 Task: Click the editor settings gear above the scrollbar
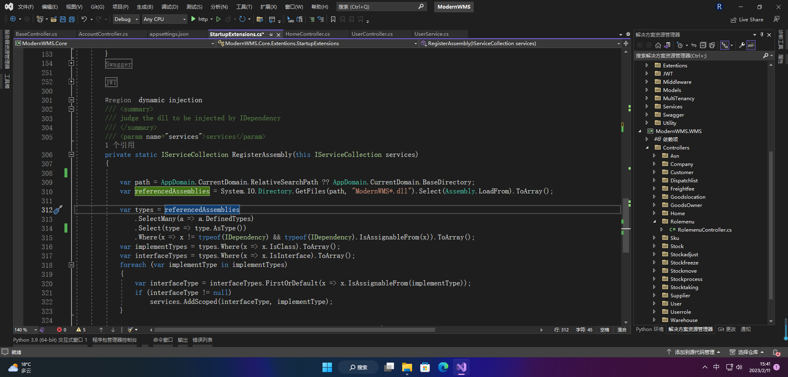pyautogui.click(x=628, y=34)
